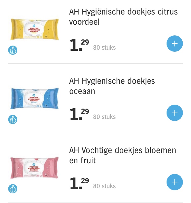Tap the 80 stuks label for oceaan wipes
This screenshot has height=203, width=191.
click(x=104, y=117)
